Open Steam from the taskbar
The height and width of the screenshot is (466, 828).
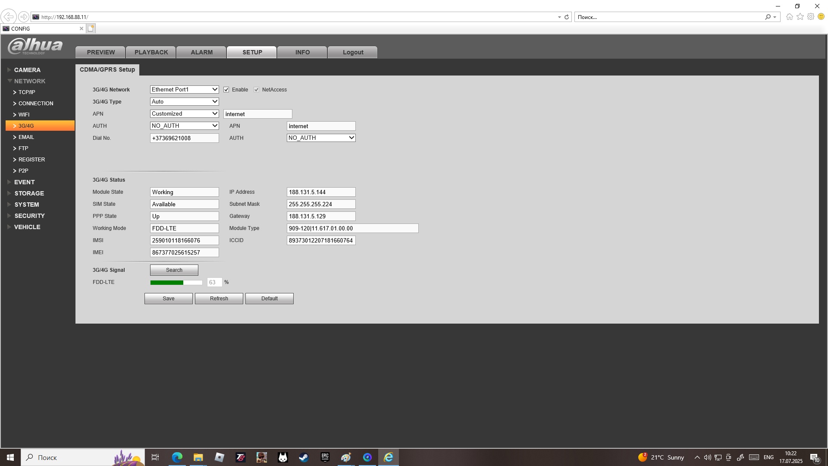point(304,457)
